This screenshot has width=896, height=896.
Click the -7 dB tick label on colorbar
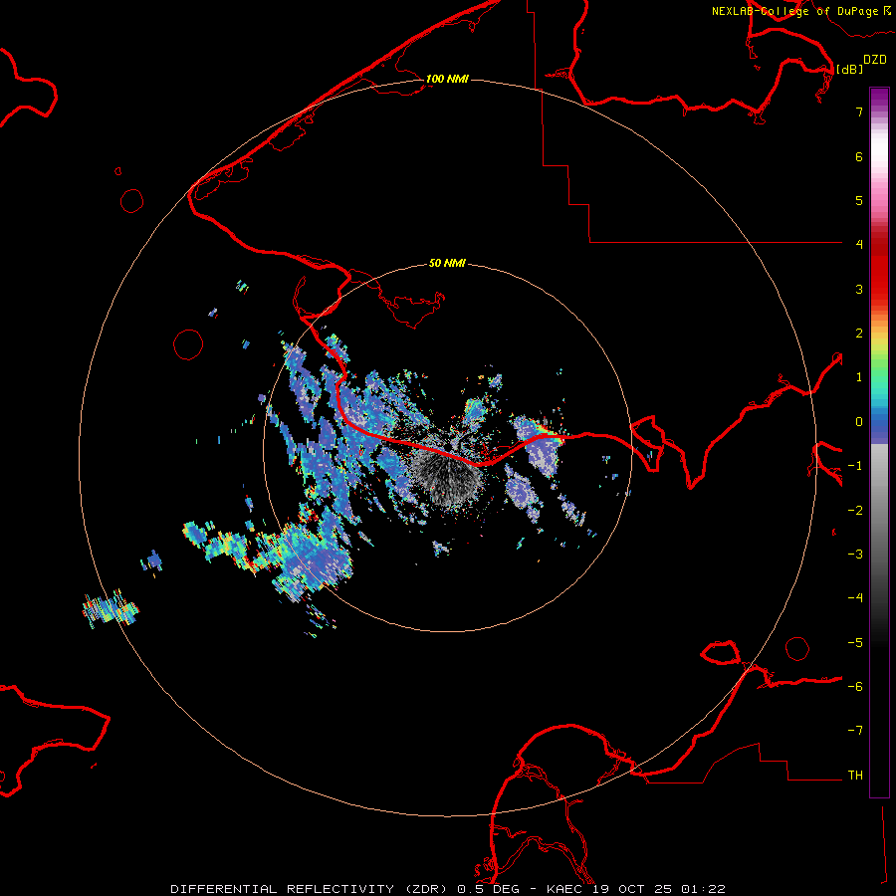(x=855, y=731)
